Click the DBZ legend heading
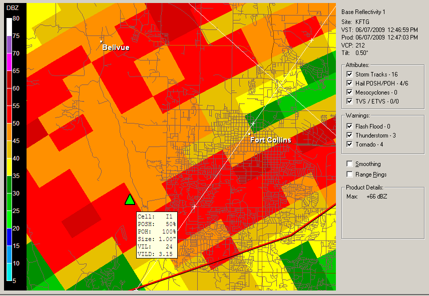The image size is (429, 296). tap(13, 8)
